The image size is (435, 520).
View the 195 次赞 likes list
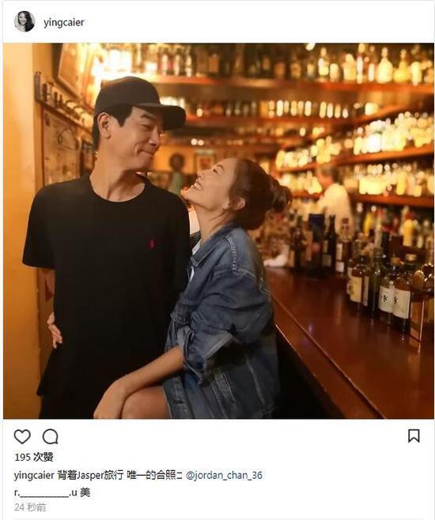pyautogui.click(x=34, y=457)
